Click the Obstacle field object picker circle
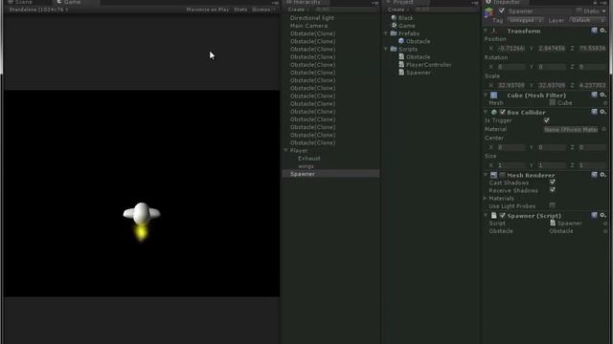This screenshot has height=344, width=613. click(x=605, y=231)
